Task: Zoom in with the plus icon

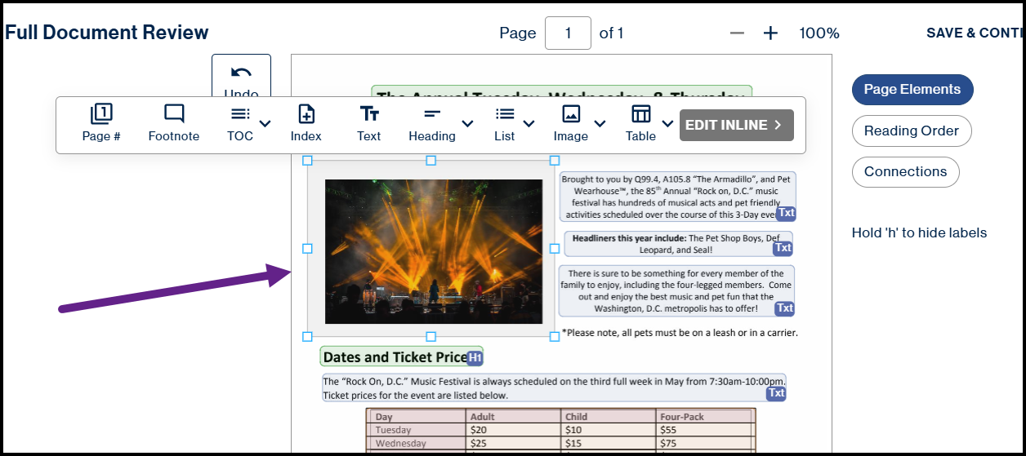Action: (770, 33)
